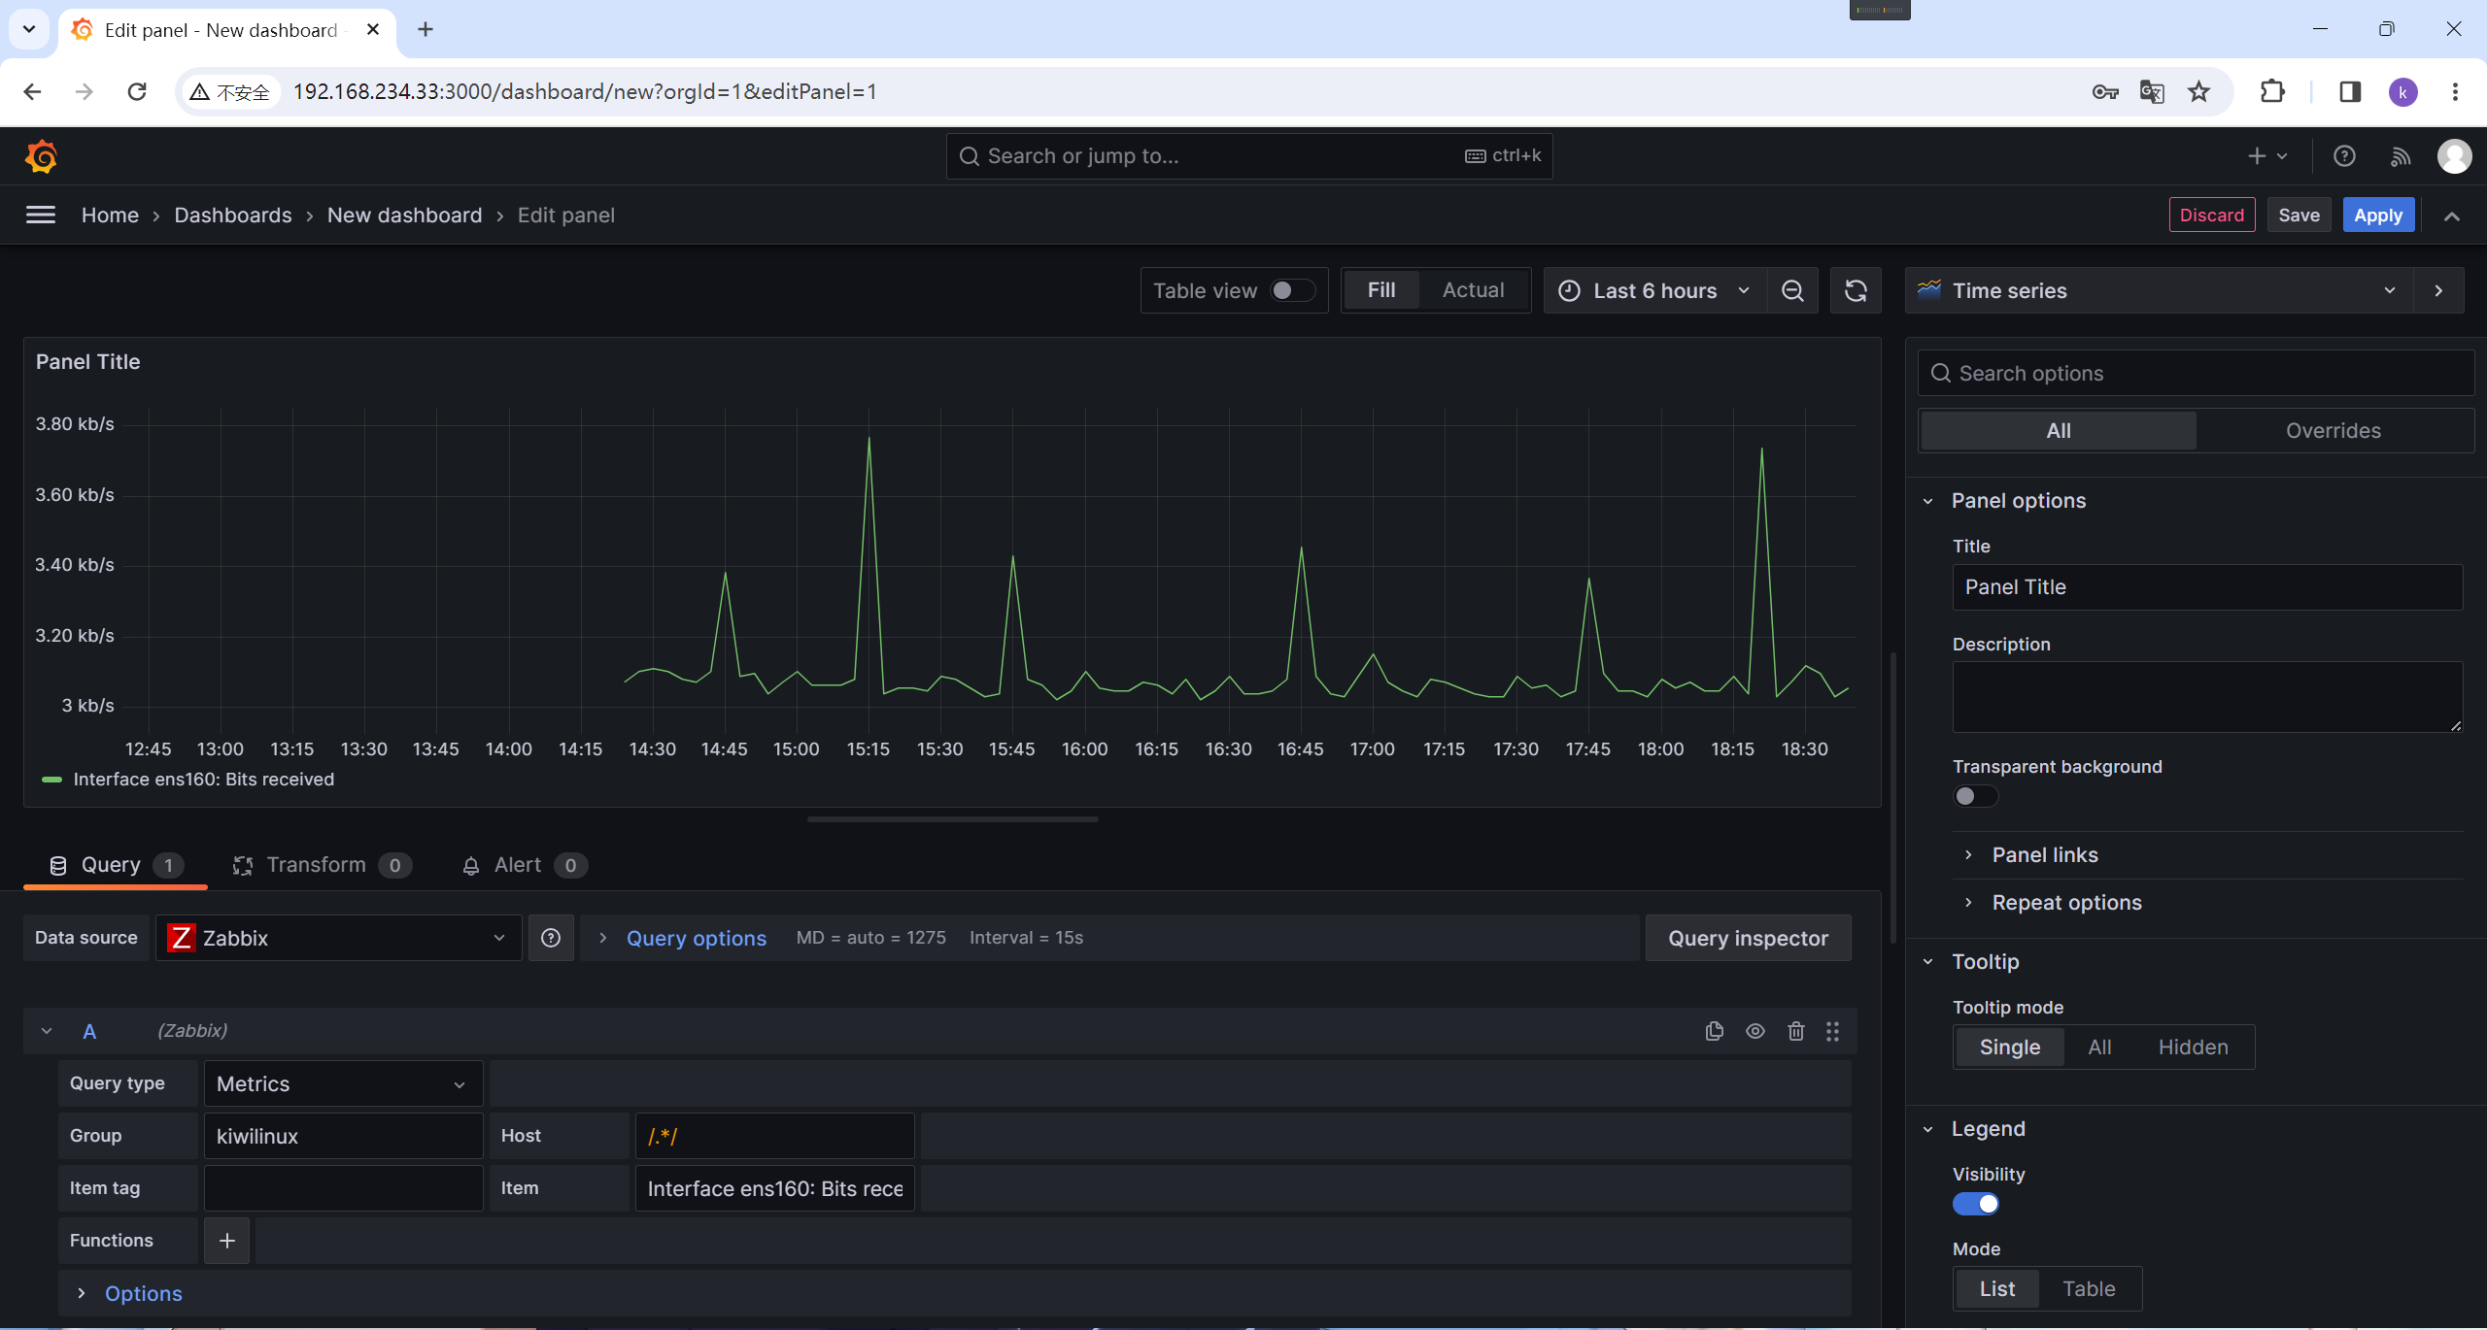2487x1330 pixels.
Task: Select the All options tab
Action: [x=2058, y=430]
